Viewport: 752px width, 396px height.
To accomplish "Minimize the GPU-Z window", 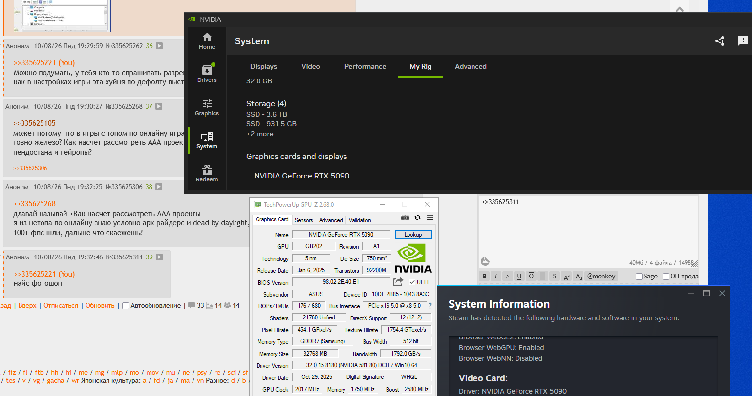I will click(382, 204).
